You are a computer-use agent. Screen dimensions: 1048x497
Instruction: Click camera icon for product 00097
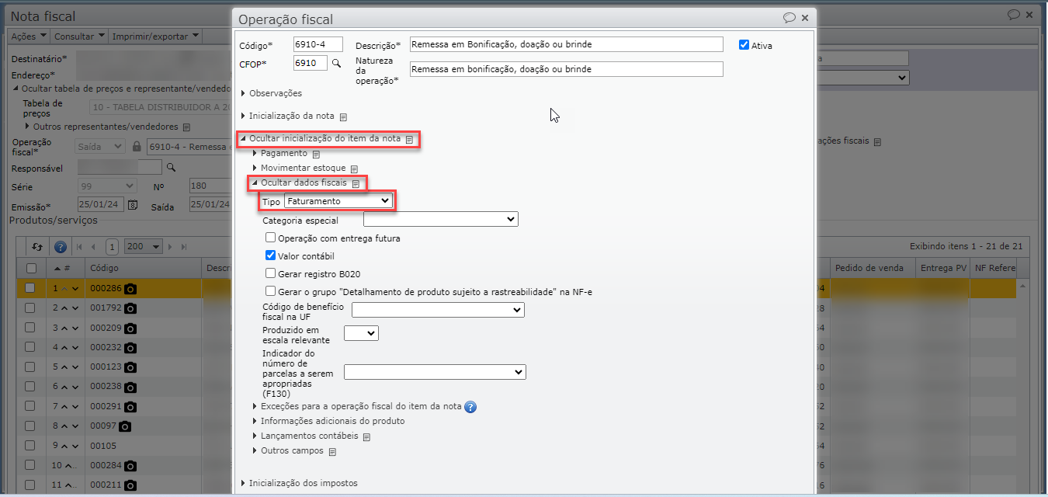click(125, 426)
